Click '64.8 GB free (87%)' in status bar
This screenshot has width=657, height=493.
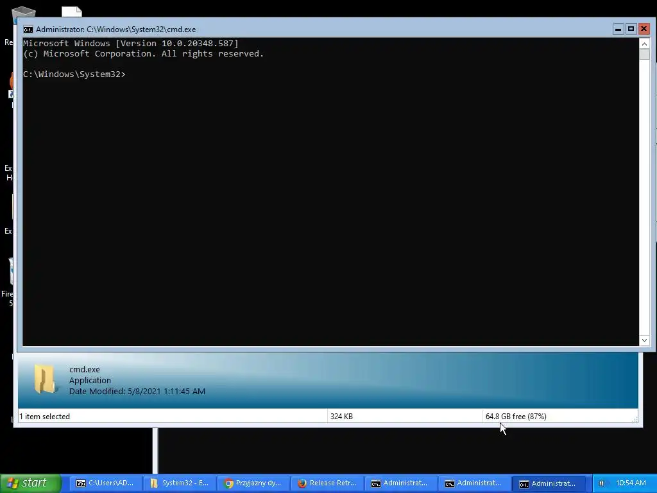coord(516,416)
